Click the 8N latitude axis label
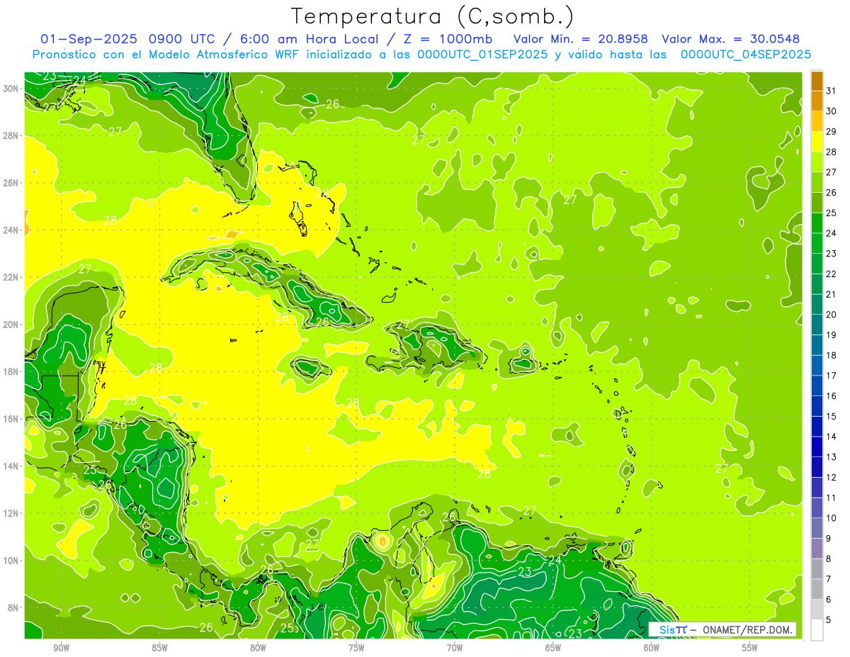This screenshot has width=850, height=657. click(x=13, y=607)
